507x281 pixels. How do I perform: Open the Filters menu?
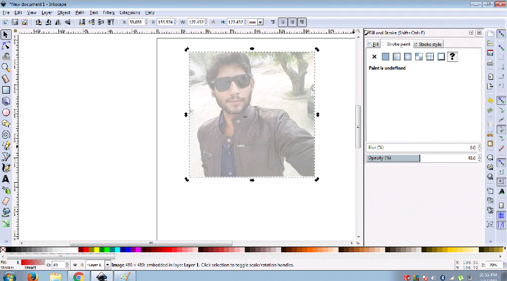pos(109,12)
